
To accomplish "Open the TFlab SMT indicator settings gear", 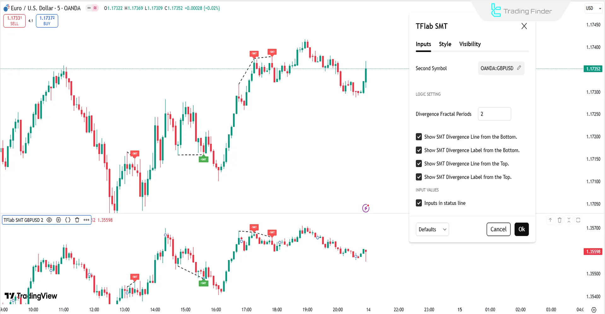I will coord(58,220).
